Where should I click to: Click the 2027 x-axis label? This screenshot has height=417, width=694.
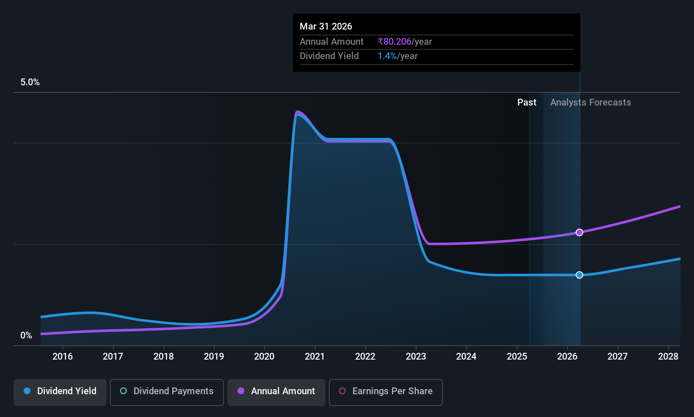pyautogui.click(x=617, y=357)
